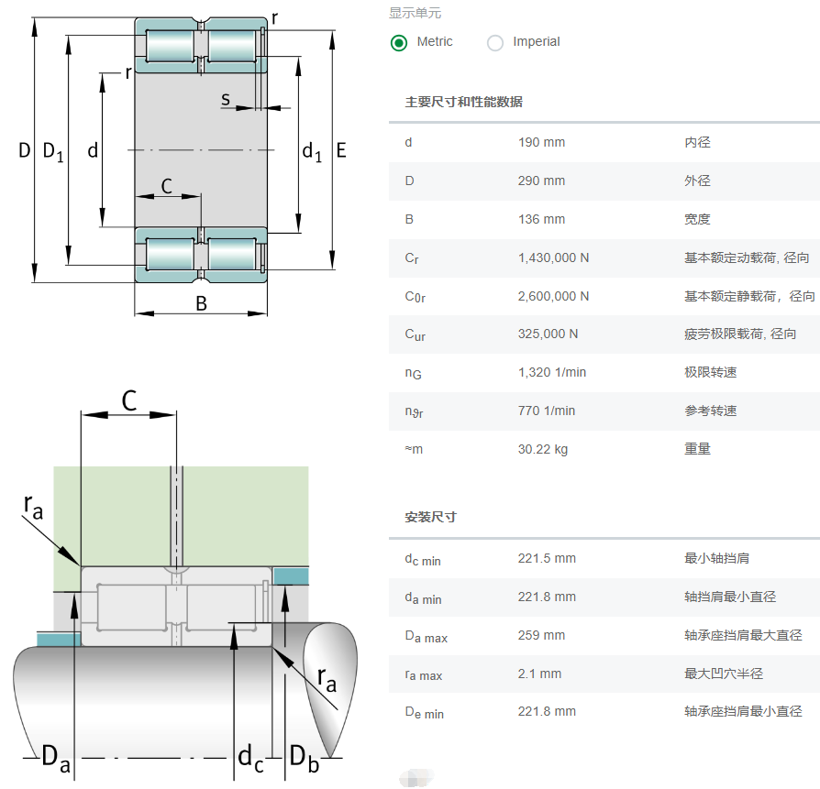Click the ≈m symbol in the table
The image size is (820, 789).
click(414, 449)
